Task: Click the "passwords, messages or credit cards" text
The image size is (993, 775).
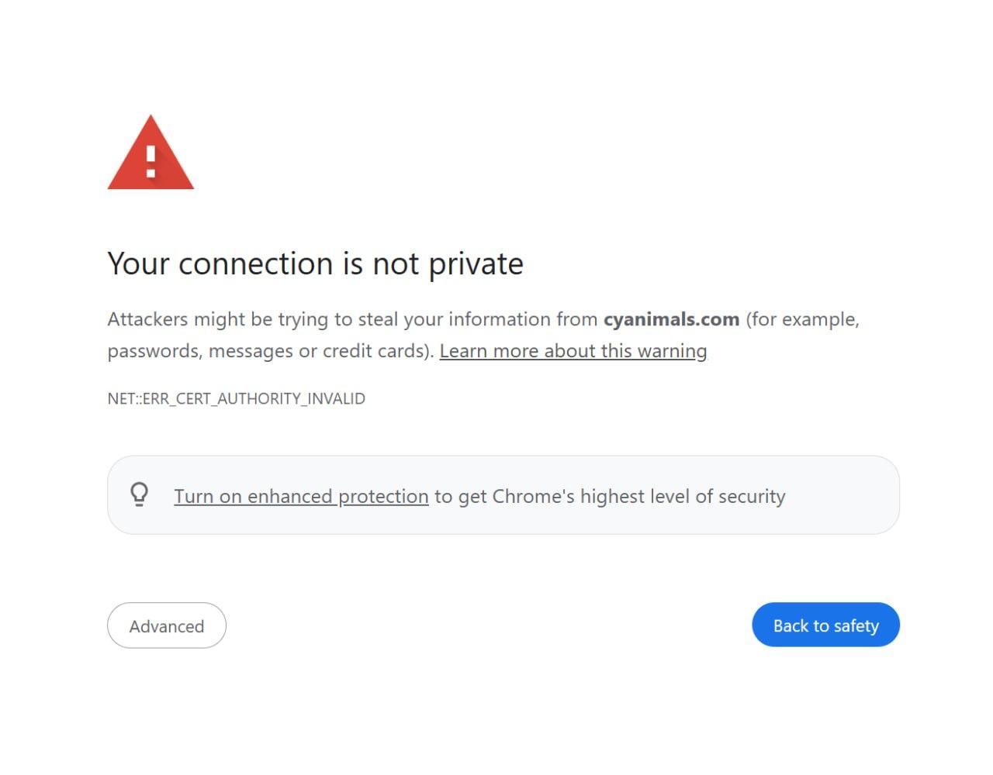Action: click(x=268, y=351)
